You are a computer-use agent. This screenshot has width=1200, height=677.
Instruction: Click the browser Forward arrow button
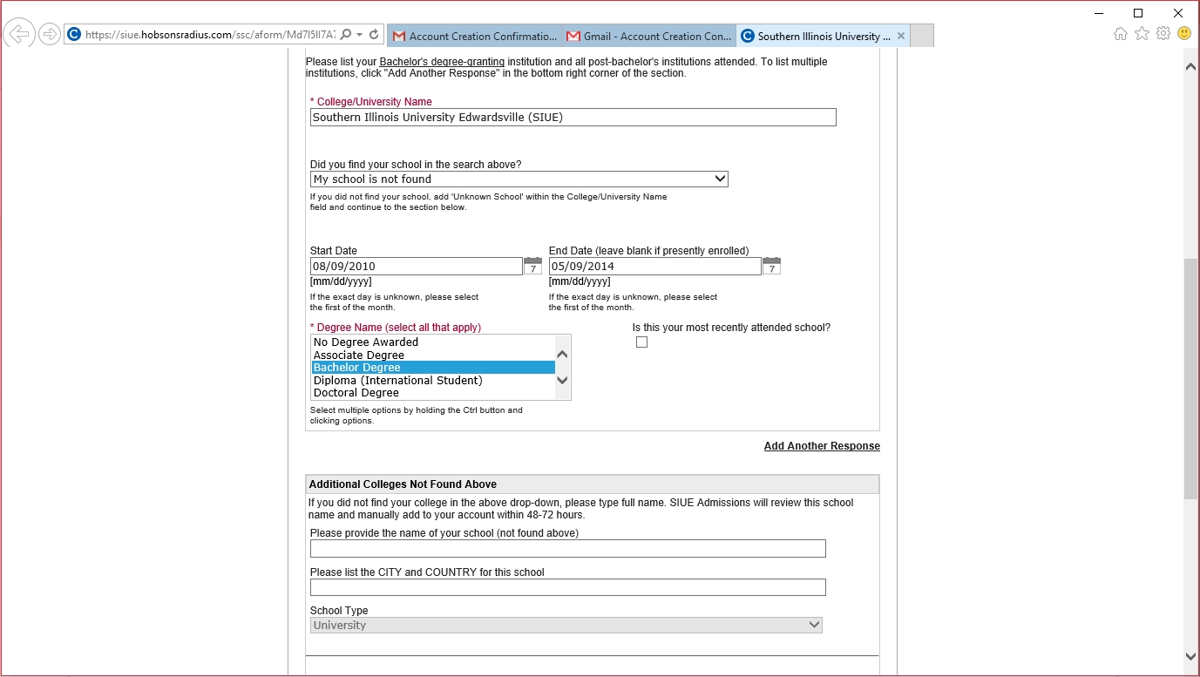pos(50,34)
